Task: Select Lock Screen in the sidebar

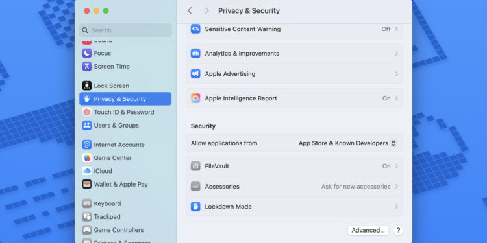Action: [125, 86]
